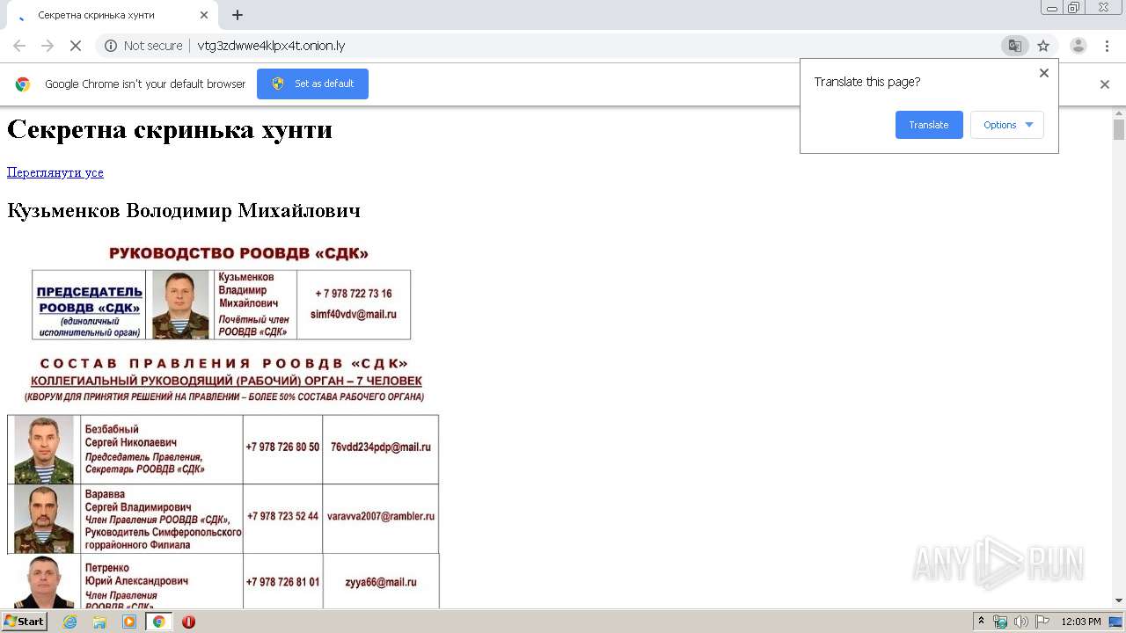
Task: Show hidden system tray icons
Action: [982, 622]
